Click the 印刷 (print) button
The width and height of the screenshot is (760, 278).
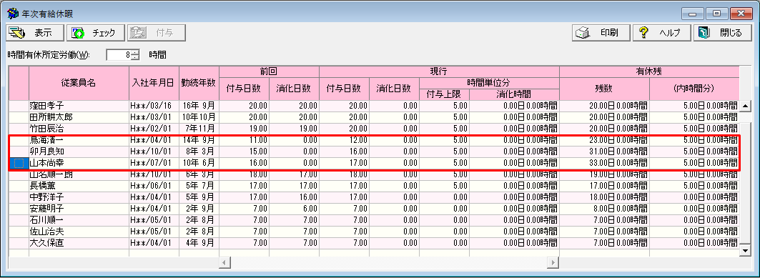(601, 33)
